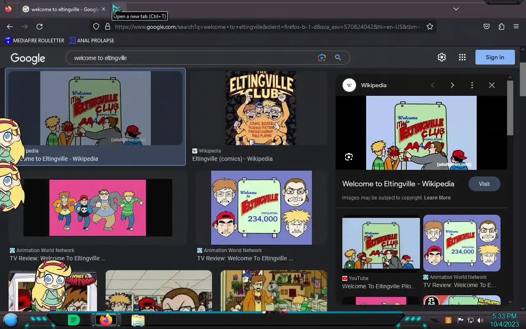This screenshot has width=526, height=329.
Task: Click the volume speaker tray icon
Action: (480, 320)
